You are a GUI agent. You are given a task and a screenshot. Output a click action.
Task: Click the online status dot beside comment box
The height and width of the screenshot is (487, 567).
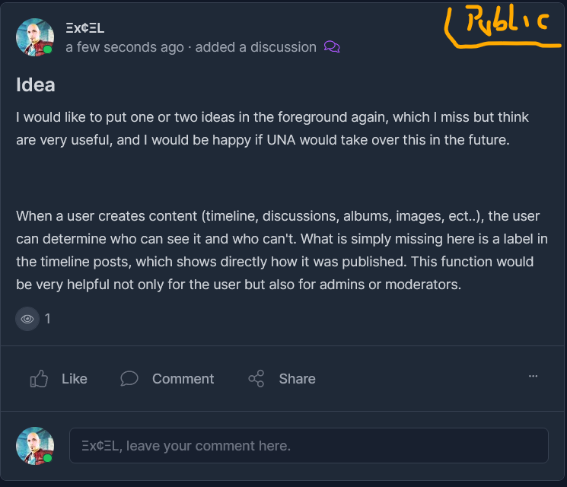(x=48, y=458)
